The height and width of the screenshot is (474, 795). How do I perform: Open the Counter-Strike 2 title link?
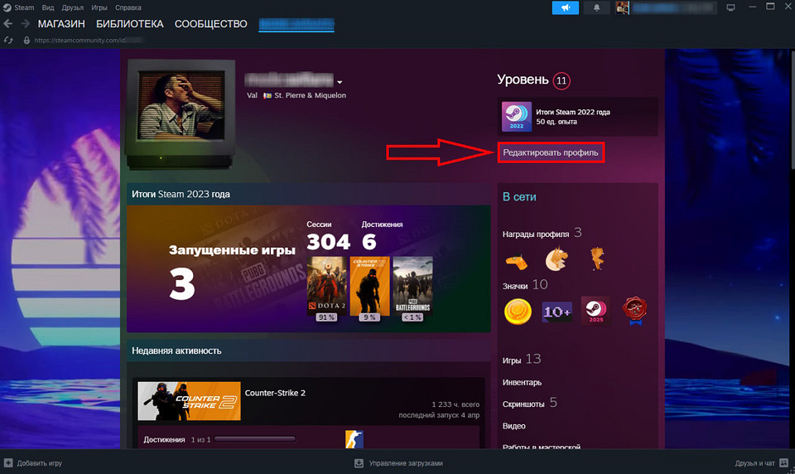[x=275, y=393]
